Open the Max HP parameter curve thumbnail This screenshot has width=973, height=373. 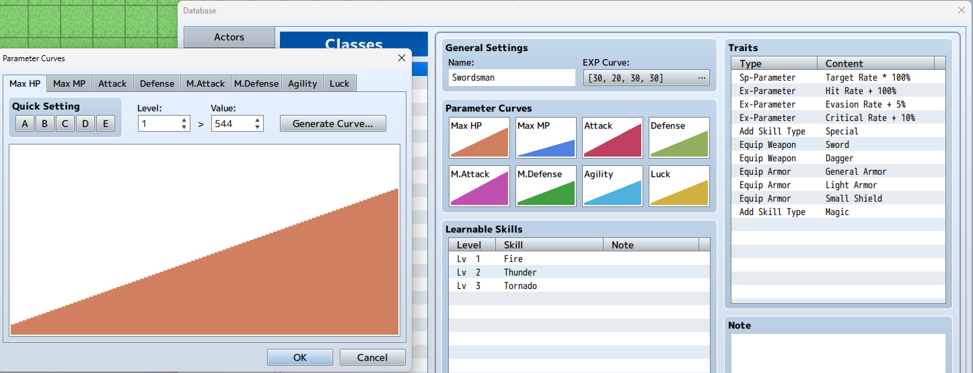[x=479, y=138]
